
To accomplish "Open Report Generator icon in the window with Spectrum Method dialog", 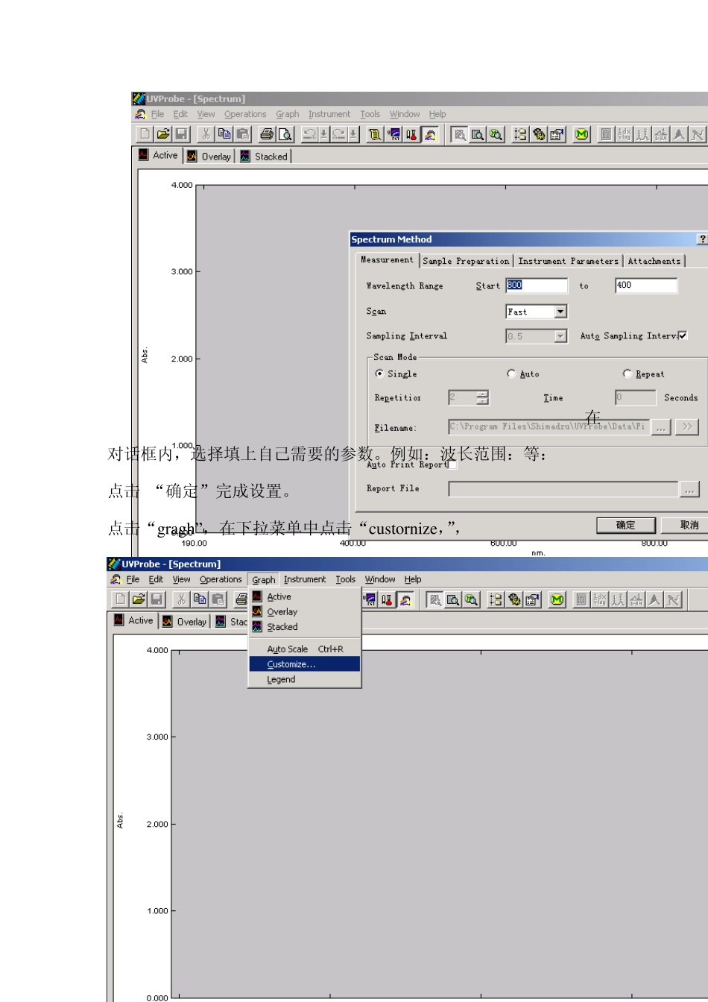I will [376, 134].
